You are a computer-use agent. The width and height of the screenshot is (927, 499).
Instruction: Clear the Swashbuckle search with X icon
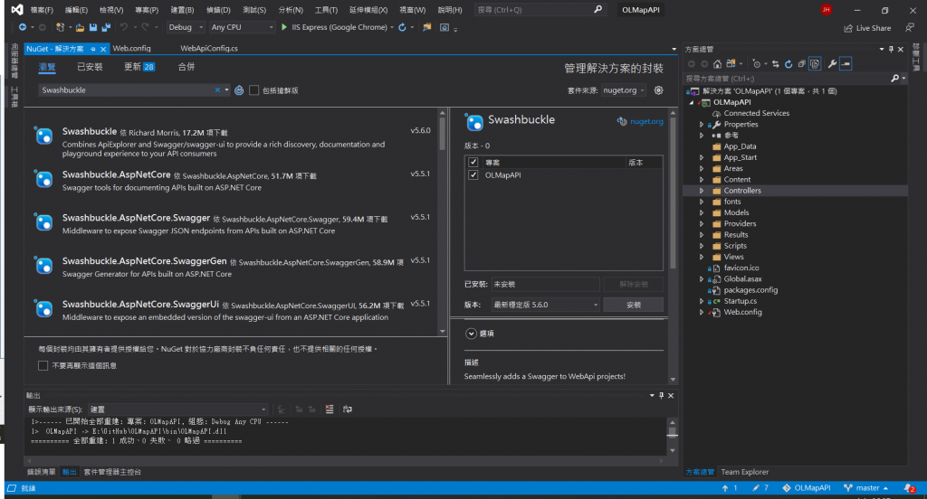click(217, 89)
